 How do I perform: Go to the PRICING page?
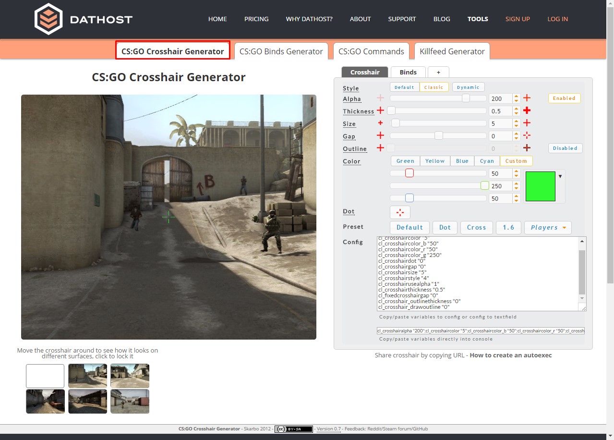click(x=256, y=19)
